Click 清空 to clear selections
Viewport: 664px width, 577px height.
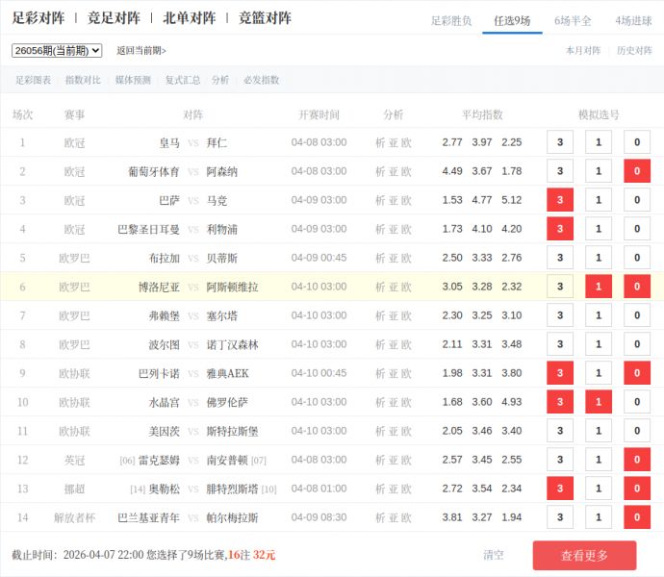(494, 555)
